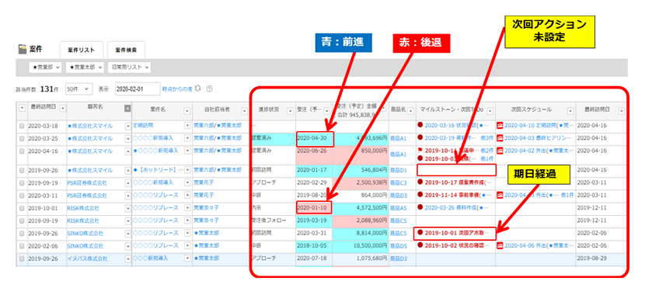Click milestone dot for 2020-03-16 状況確認
Image resolution: width=645 pixels, height=295 pixels.
pyautogui.click(x=420, y=125)
